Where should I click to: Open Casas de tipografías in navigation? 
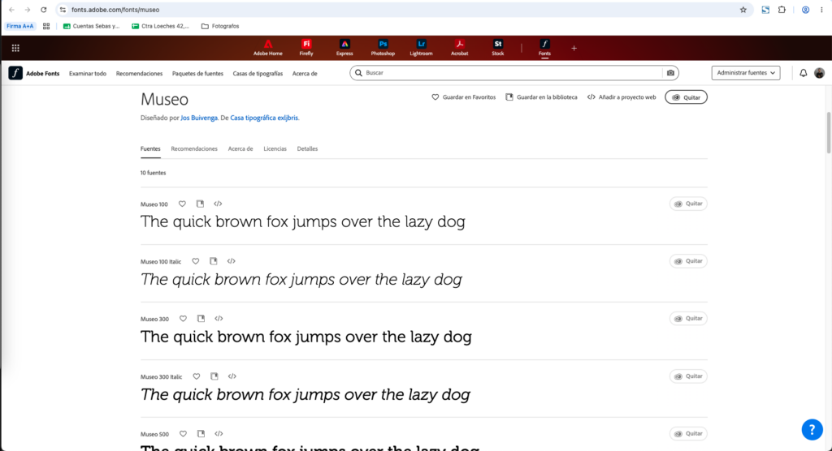coord(258,74)
